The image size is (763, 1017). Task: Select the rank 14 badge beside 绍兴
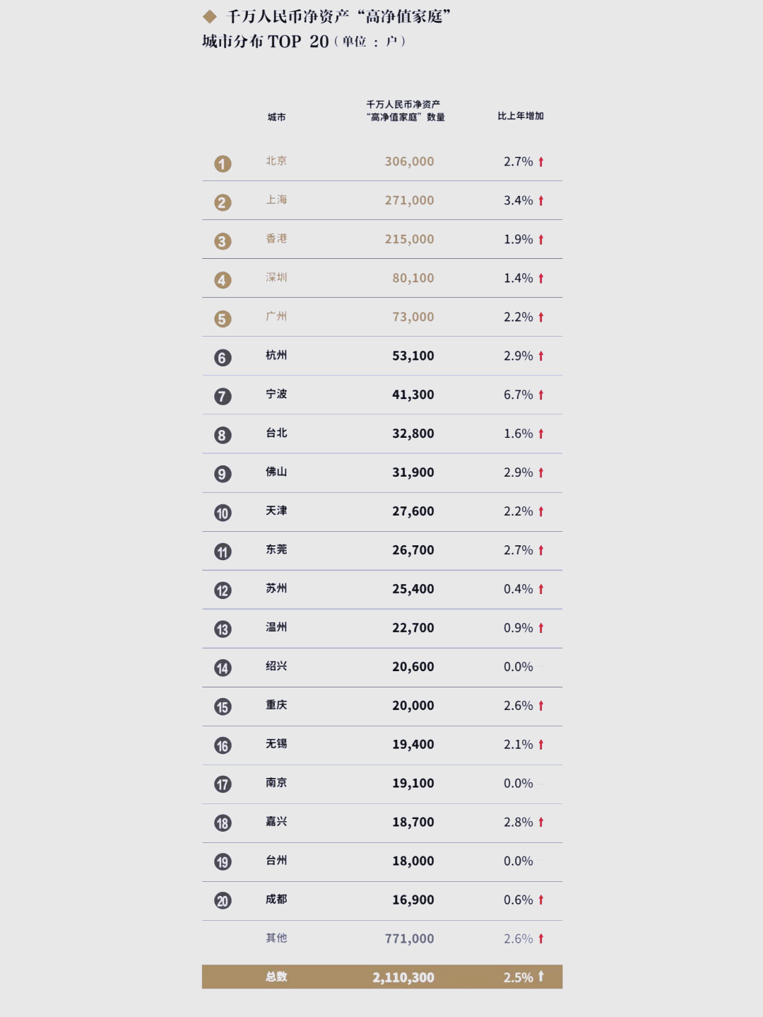coord(223,668)
